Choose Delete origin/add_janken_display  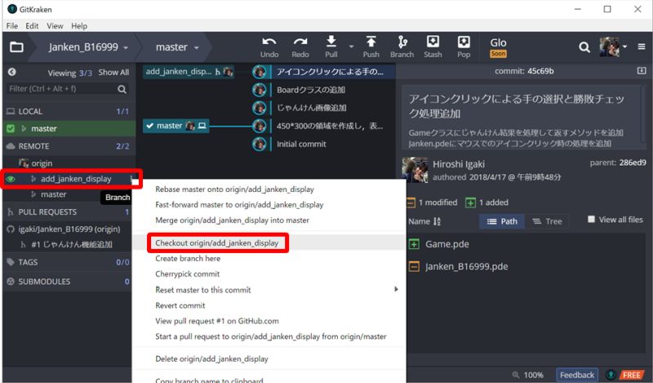211,359
